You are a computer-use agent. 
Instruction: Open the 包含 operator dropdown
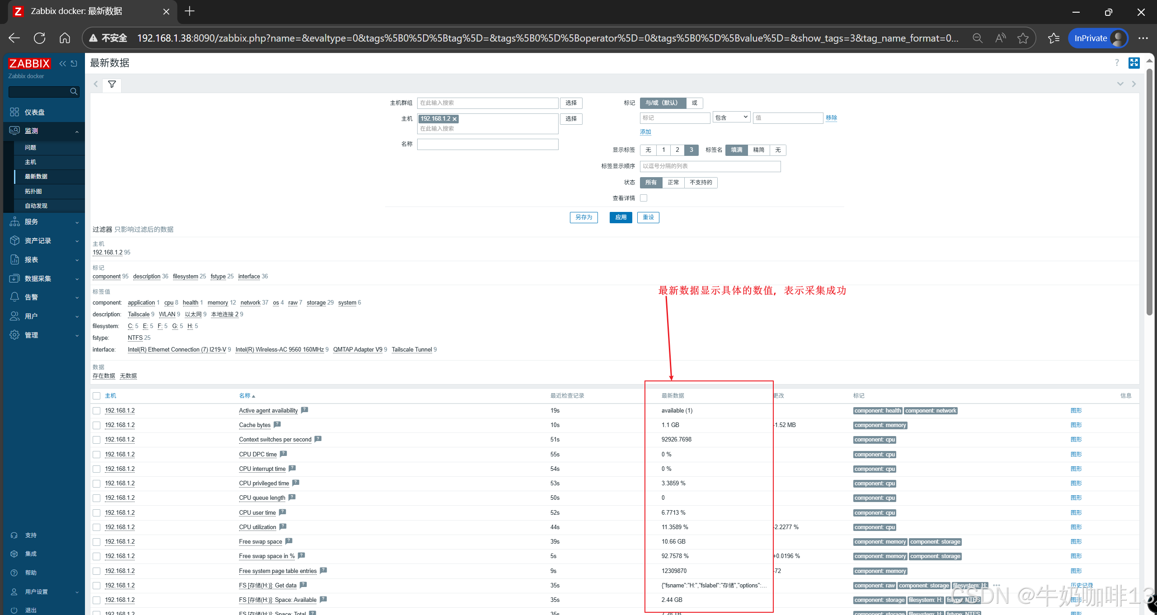pos(731,117)
